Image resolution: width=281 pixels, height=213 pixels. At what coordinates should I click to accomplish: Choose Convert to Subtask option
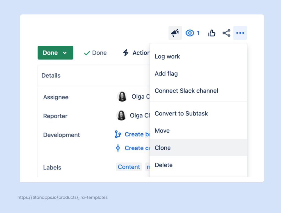pos(181,113)
